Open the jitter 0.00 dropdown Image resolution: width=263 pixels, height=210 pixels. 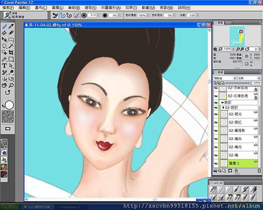click(197, 15)
